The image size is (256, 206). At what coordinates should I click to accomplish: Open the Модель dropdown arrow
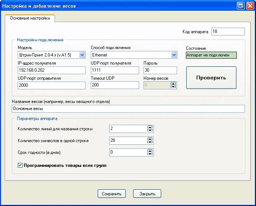pyautogui.click(x=82, y=55)
